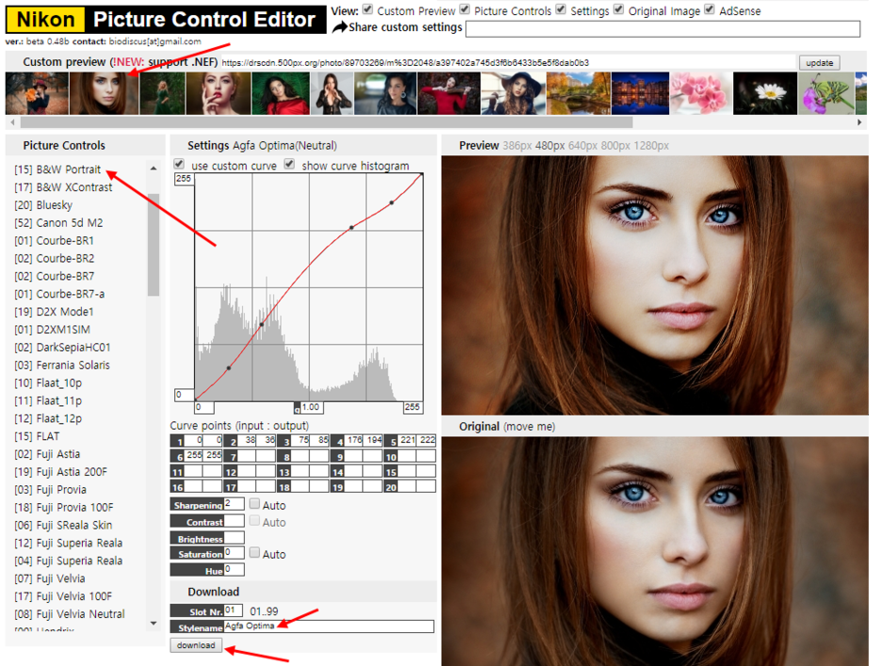Image resolution: width=882 pixels, height=666 pixels.
Task: Select the Bluesky picture control
Action: pos(43,205)
